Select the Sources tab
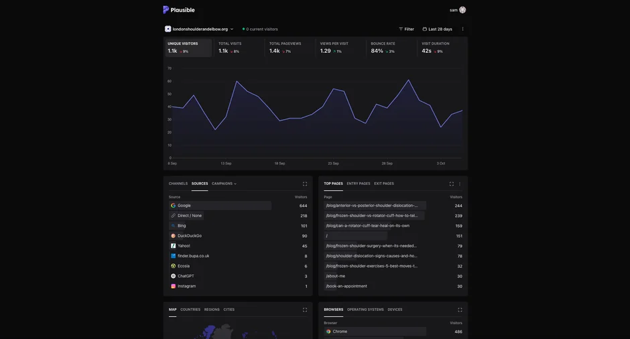Screen dimensions: 630x339 (200, 184)
